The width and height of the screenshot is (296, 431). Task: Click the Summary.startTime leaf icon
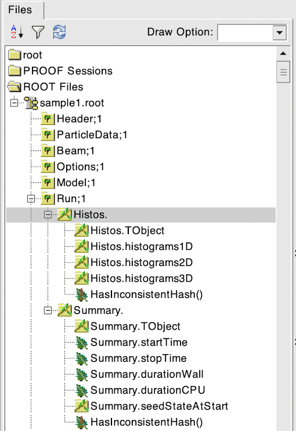(x=82, y=343)
